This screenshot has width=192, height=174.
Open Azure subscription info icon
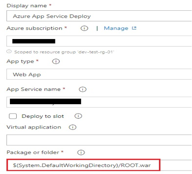click(x=84, y=28)
